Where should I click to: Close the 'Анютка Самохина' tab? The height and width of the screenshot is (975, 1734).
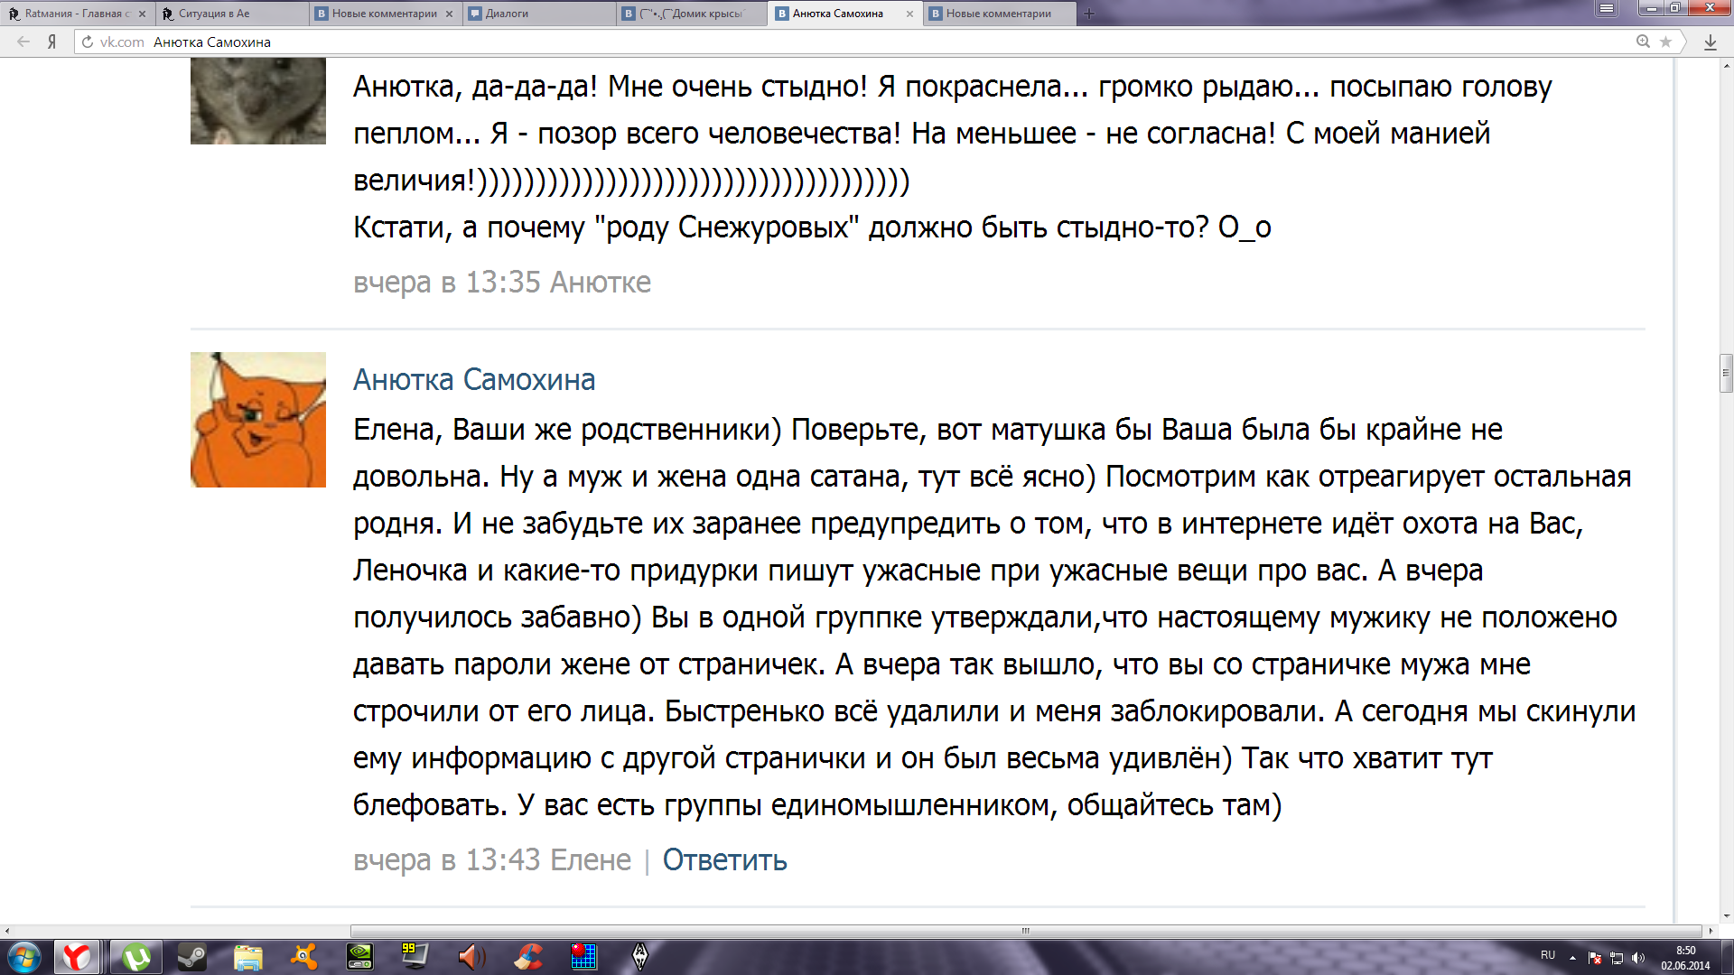[909, 14]
